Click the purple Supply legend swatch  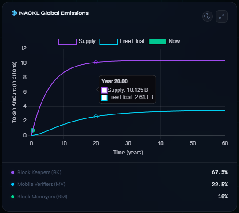(x=68, y=42)
